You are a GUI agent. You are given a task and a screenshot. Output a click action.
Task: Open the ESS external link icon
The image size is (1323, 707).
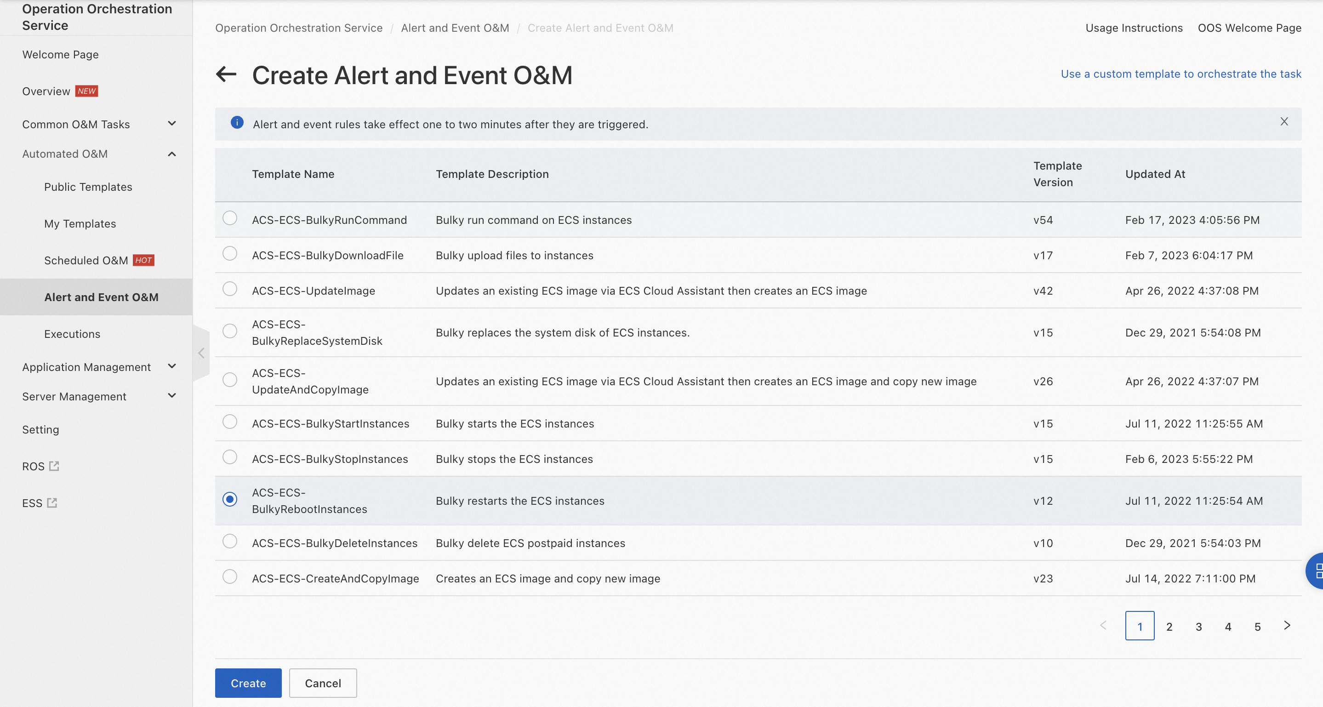coord(52,503)
